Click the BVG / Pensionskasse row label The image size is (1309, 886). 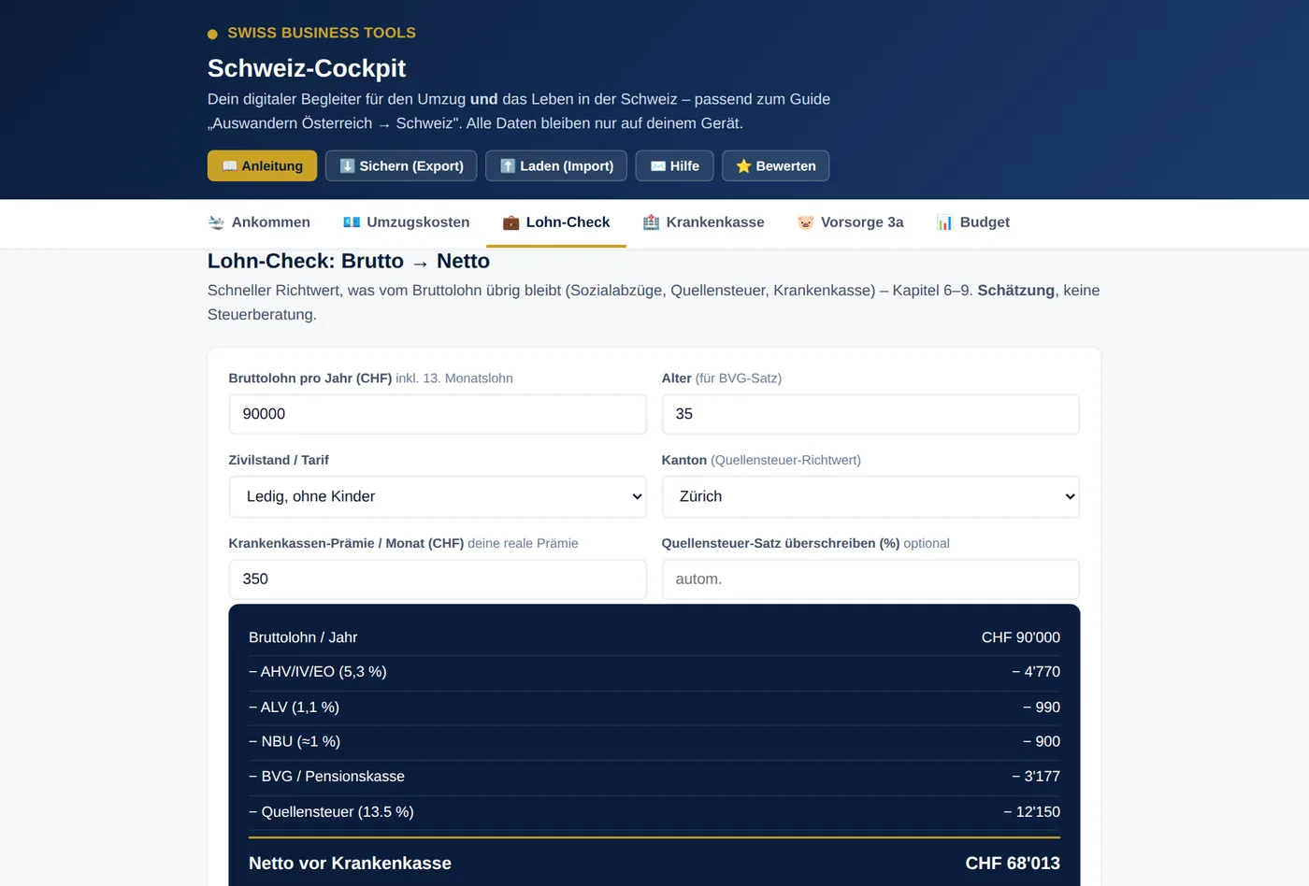326,777
